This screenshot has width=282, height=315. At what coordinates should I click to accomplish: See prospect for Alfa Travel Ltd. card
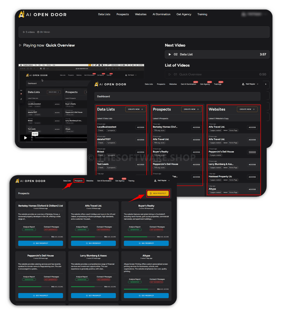[93, 243]
